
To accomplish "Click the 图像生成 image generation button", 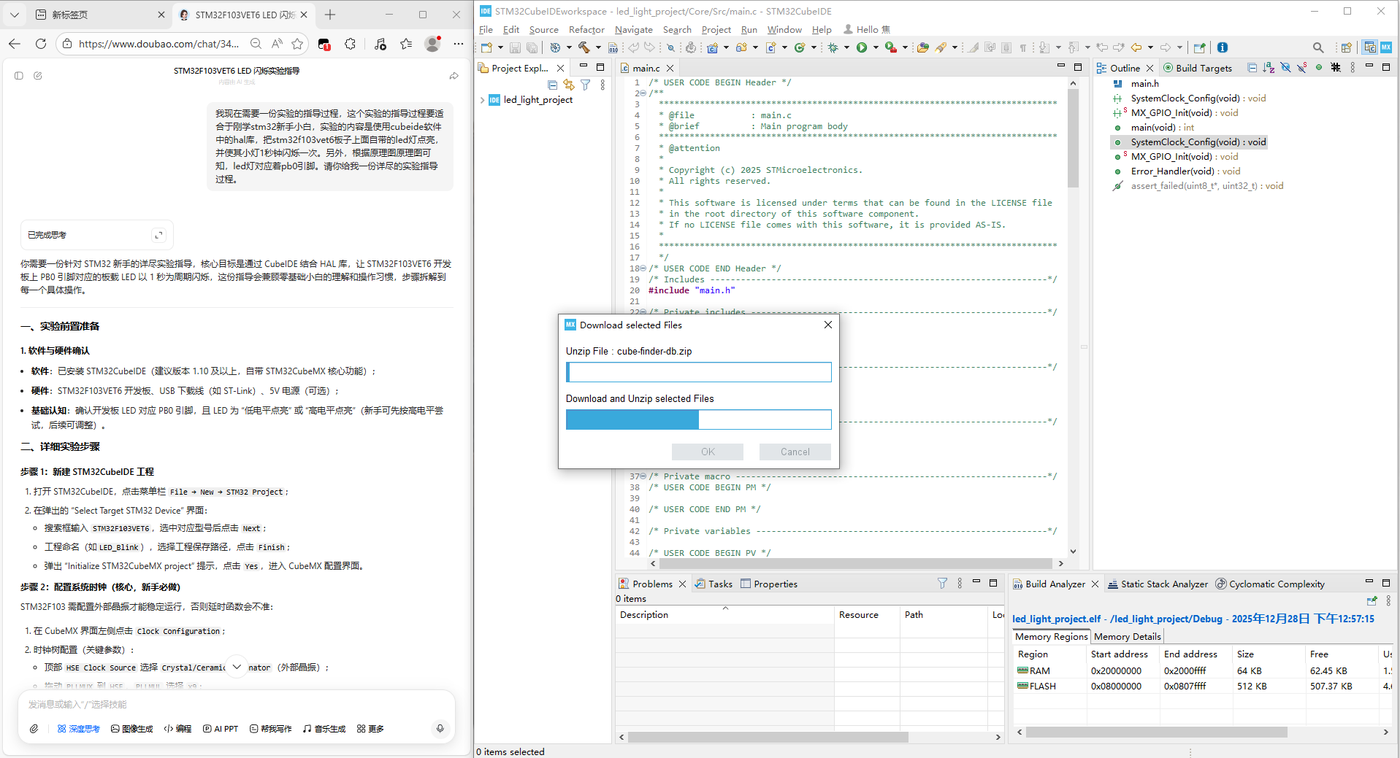I will click(132, 728).
